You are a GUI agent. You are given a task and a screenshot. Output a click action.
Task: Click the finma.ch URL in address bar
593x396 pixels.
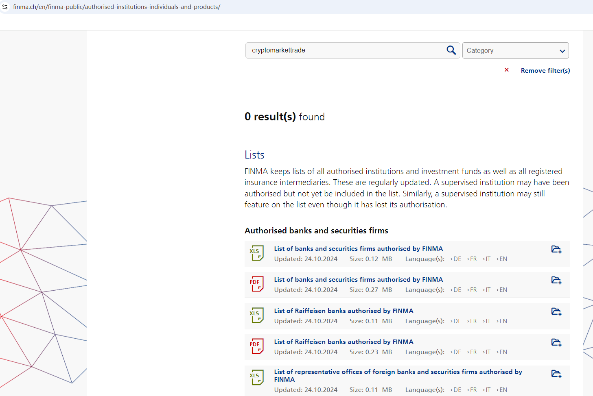(117, 7)
